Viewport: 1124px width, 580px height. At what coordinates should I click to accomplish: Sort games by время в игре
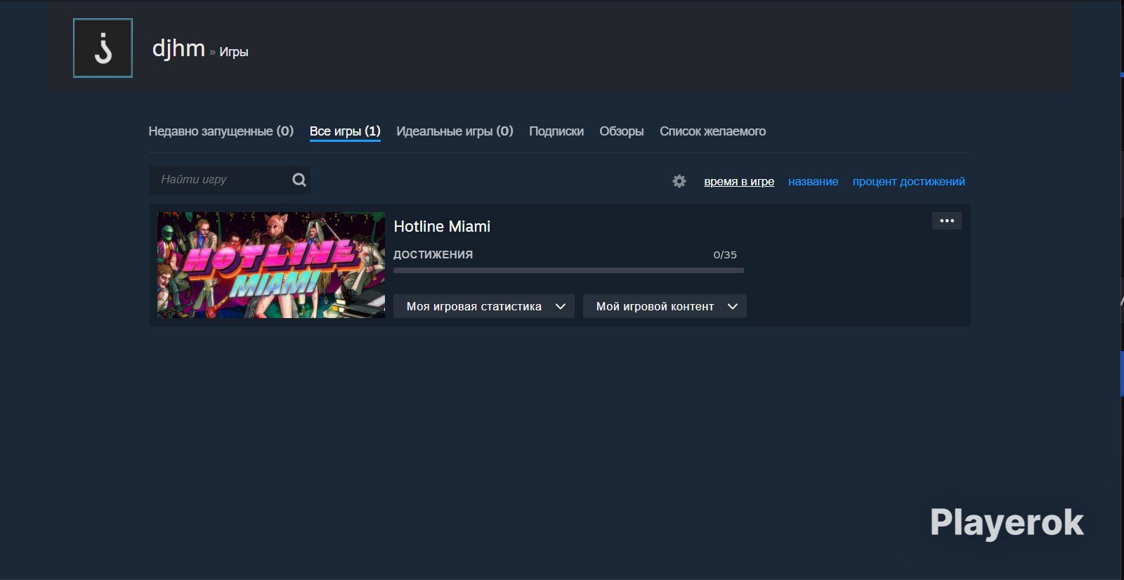coord(739,181)
